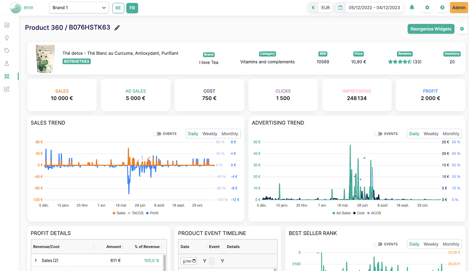The width and height of the screenshot is (469, 271).
Task: Click the m19 logo sphere
Action: pyautogui.click(x=16, y=7)
